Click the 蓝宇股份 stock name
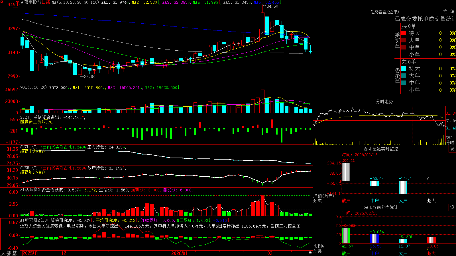Screen dimensions: 456x256 click(x=33, y=2)
